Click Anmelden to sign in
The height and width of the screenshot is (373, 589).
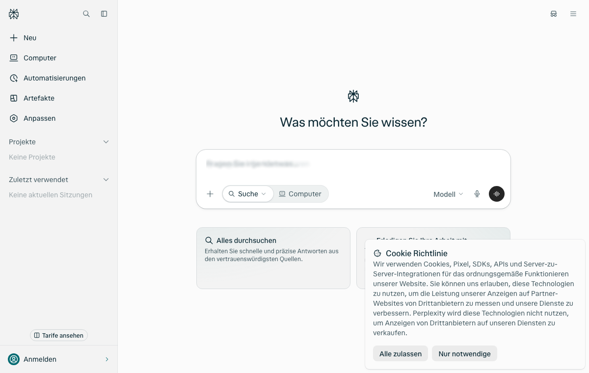pos(59,359)
